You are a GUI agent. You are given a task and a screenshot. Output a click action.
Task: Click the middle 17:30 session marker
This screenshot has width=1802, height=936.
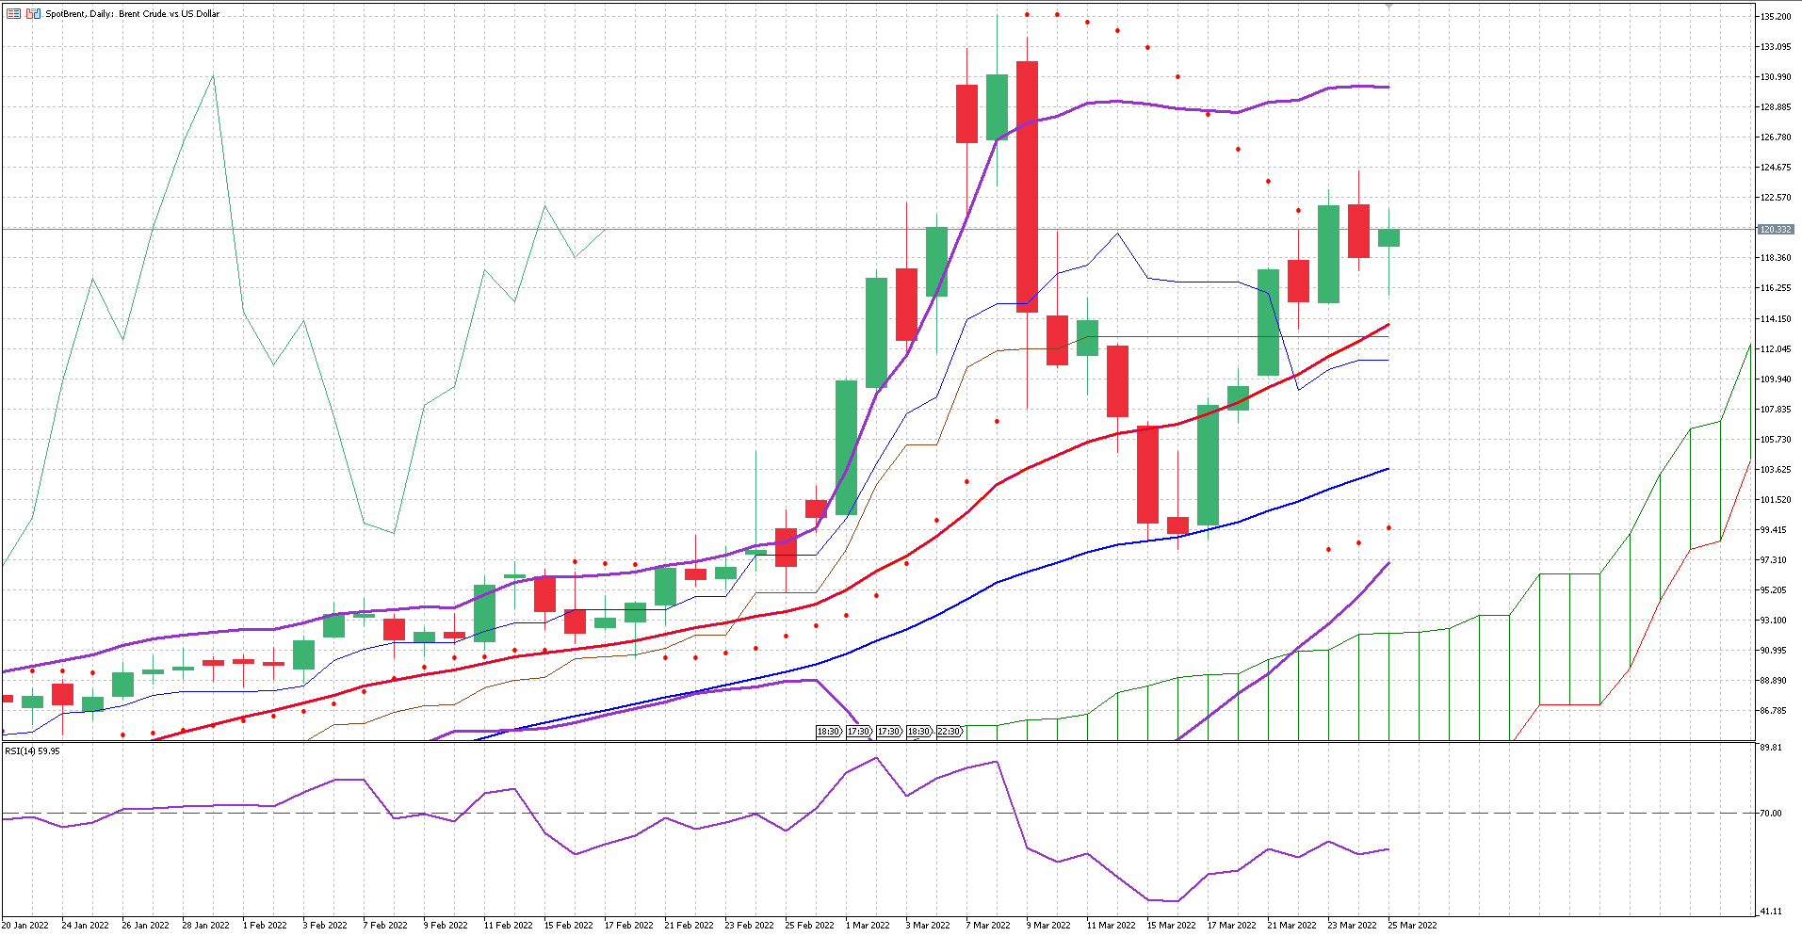pos(889,731)
